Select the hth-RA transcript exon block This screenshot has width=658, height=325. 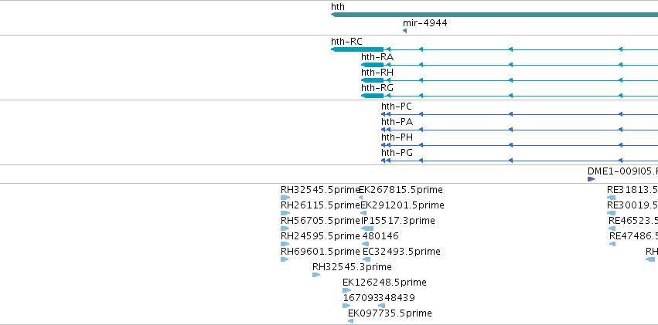pos(372,65)
